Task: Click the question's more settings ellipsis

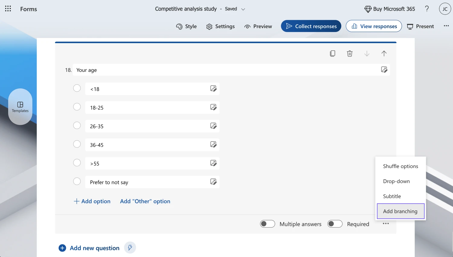Action: pos(386,224)
